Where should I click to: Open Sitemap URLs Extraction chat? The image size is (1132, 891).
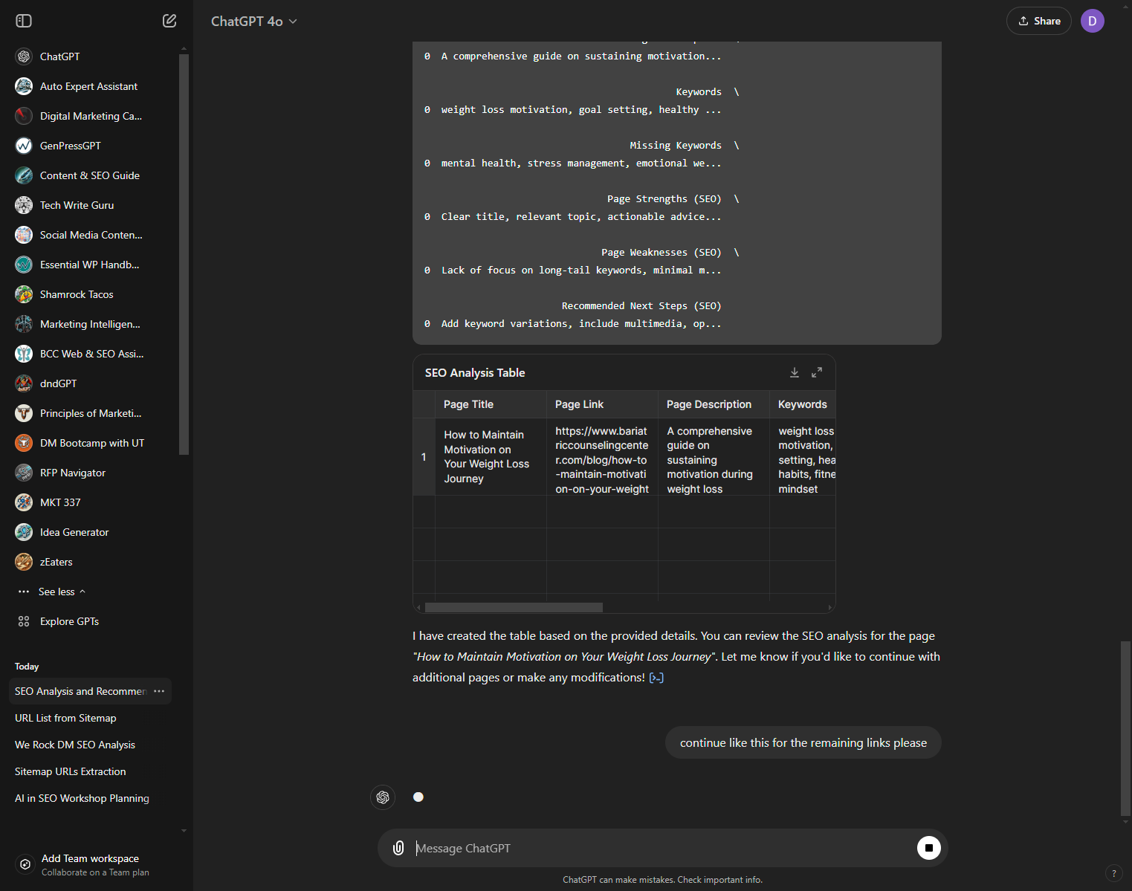90,771
